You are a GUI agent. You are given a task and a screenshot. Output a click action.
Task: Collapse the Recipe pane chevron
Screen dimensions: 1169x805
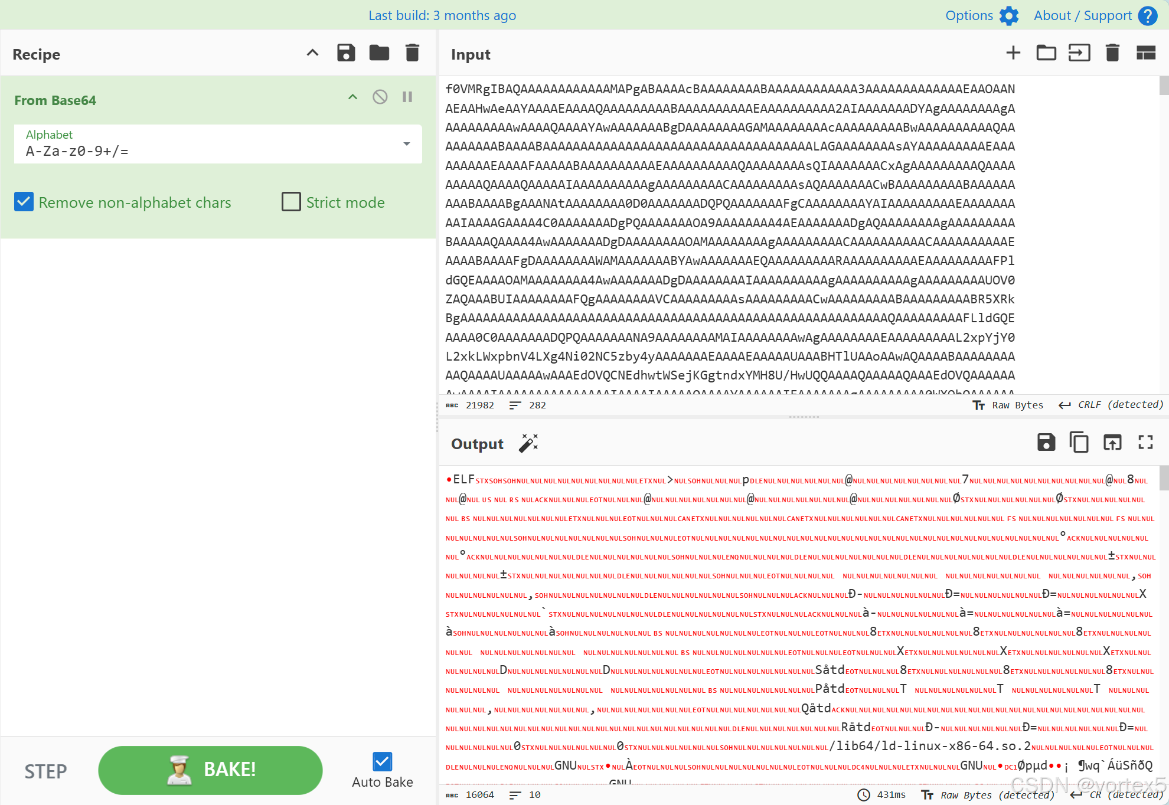click(312, 53)
